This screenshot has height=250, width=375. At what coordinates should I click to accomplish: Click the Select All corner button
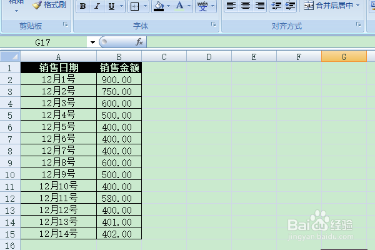pyautogui.click(x=10, y=56)
